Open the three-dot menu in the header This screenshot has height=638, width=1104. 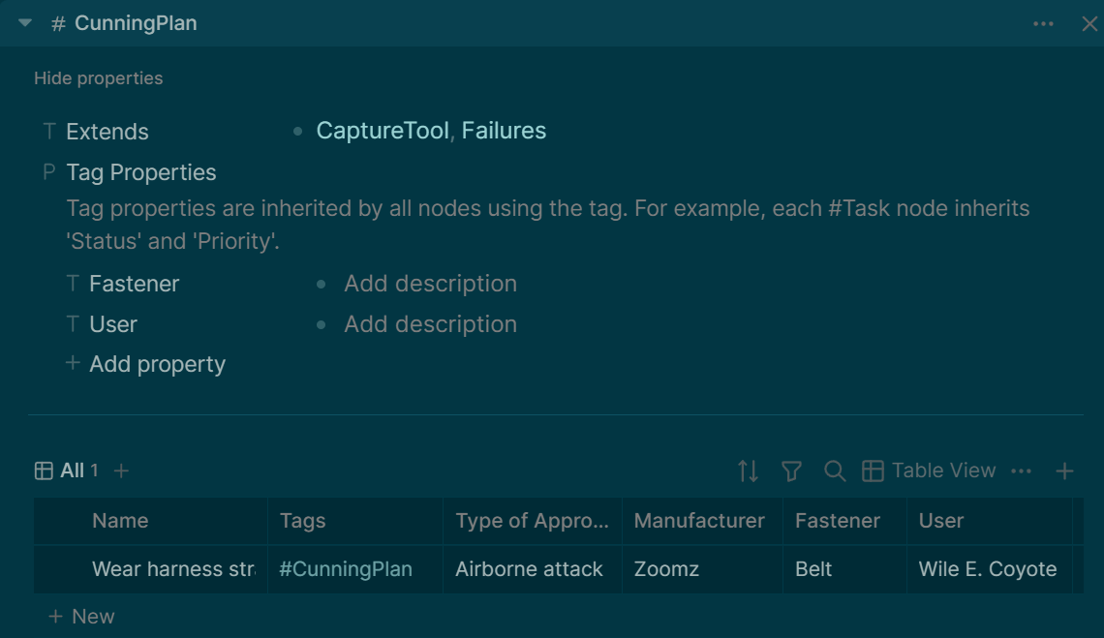click(1043, 24)
